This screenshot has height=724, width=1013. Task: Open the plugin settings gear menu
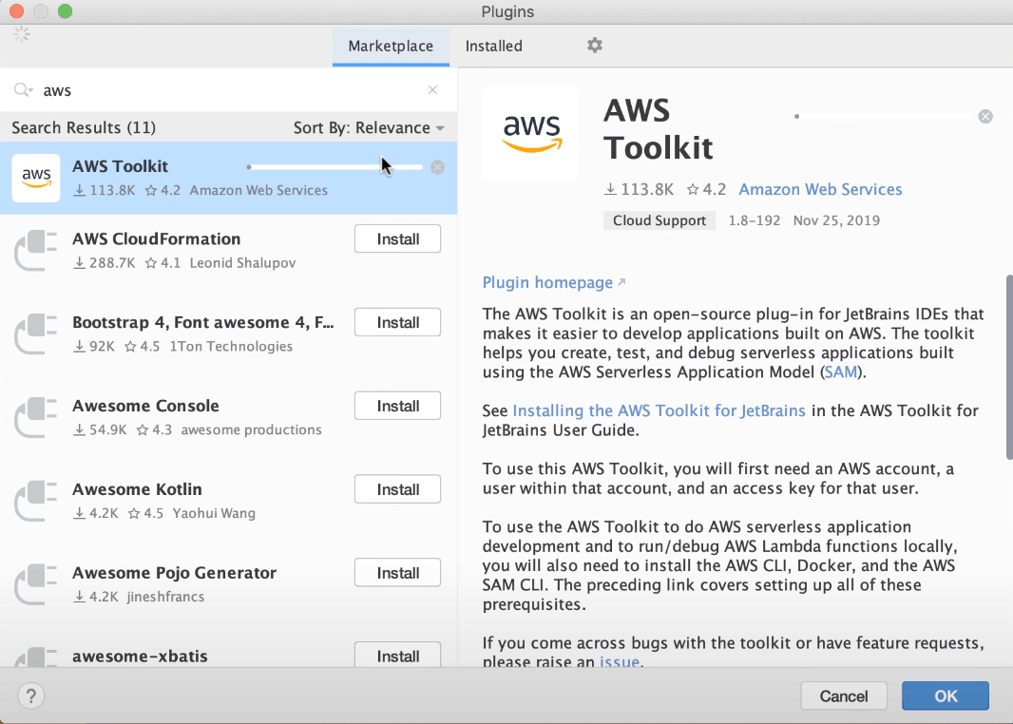[x=594, y=45]
